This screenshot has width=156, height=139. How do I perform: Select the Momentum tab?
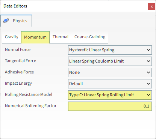(35, 37)
